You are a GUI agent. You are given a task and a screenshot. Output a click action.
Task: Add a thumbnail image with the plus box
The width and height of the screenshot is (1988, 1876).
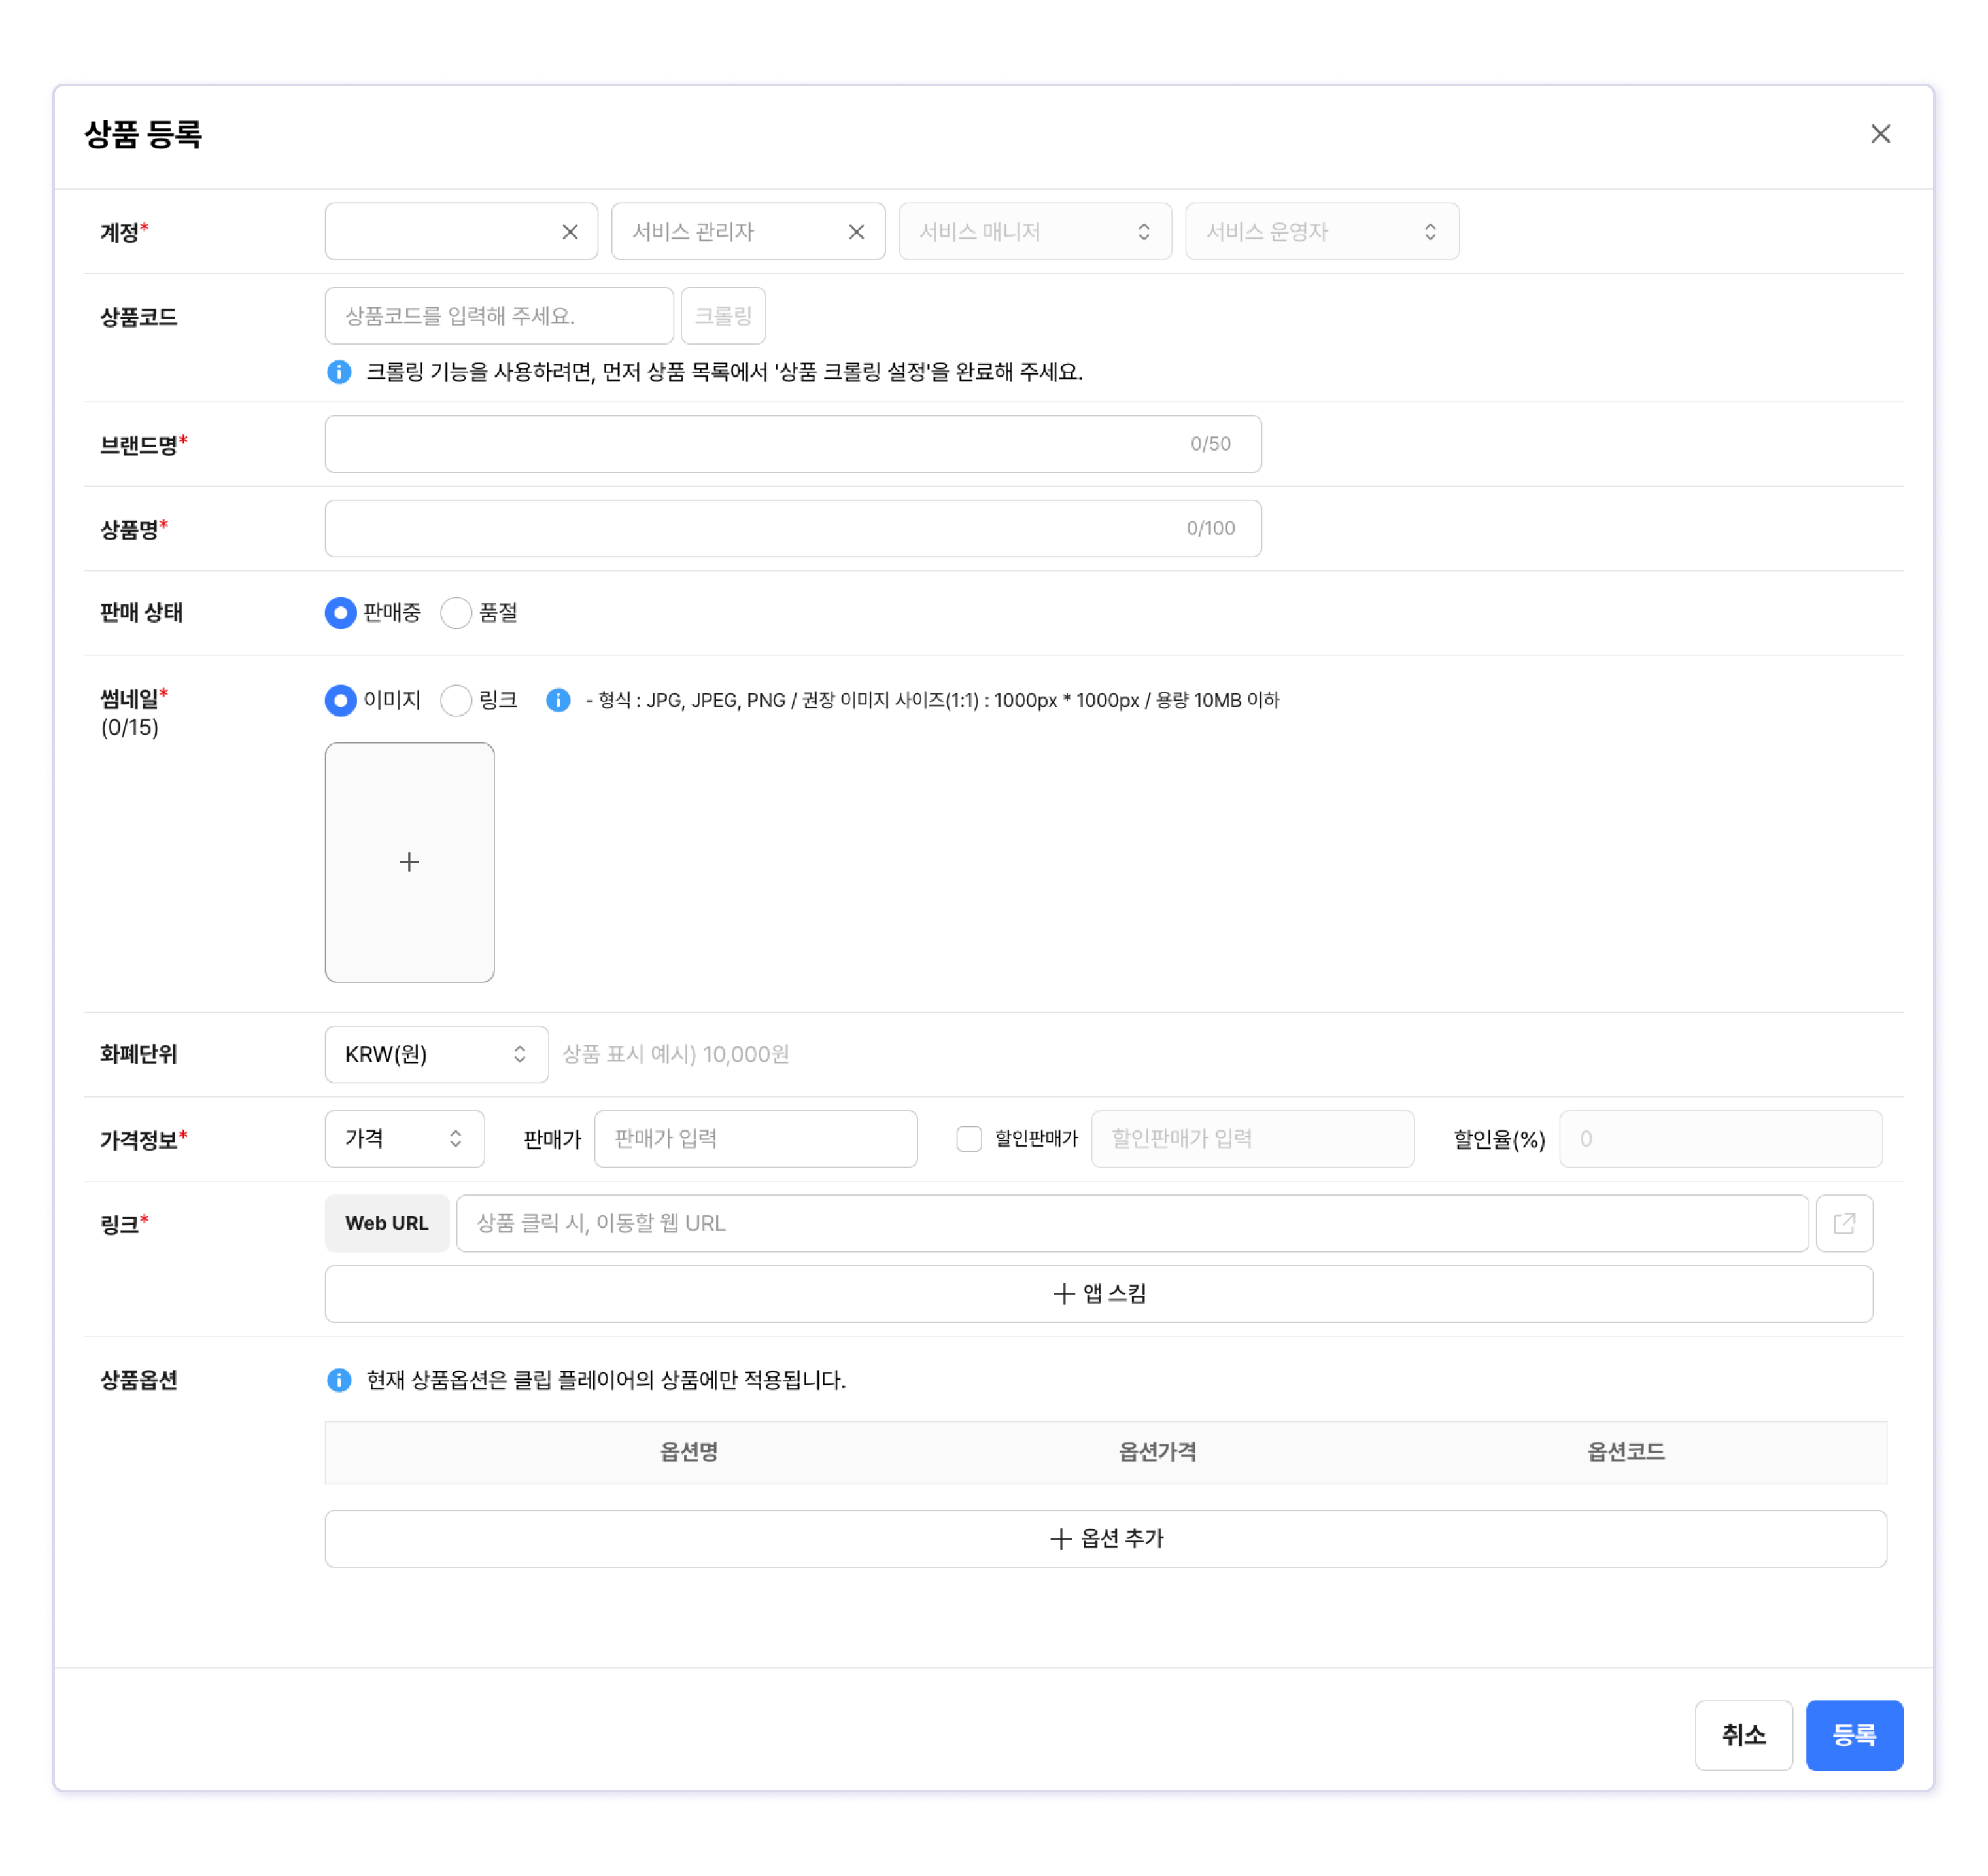pos(410,862)
